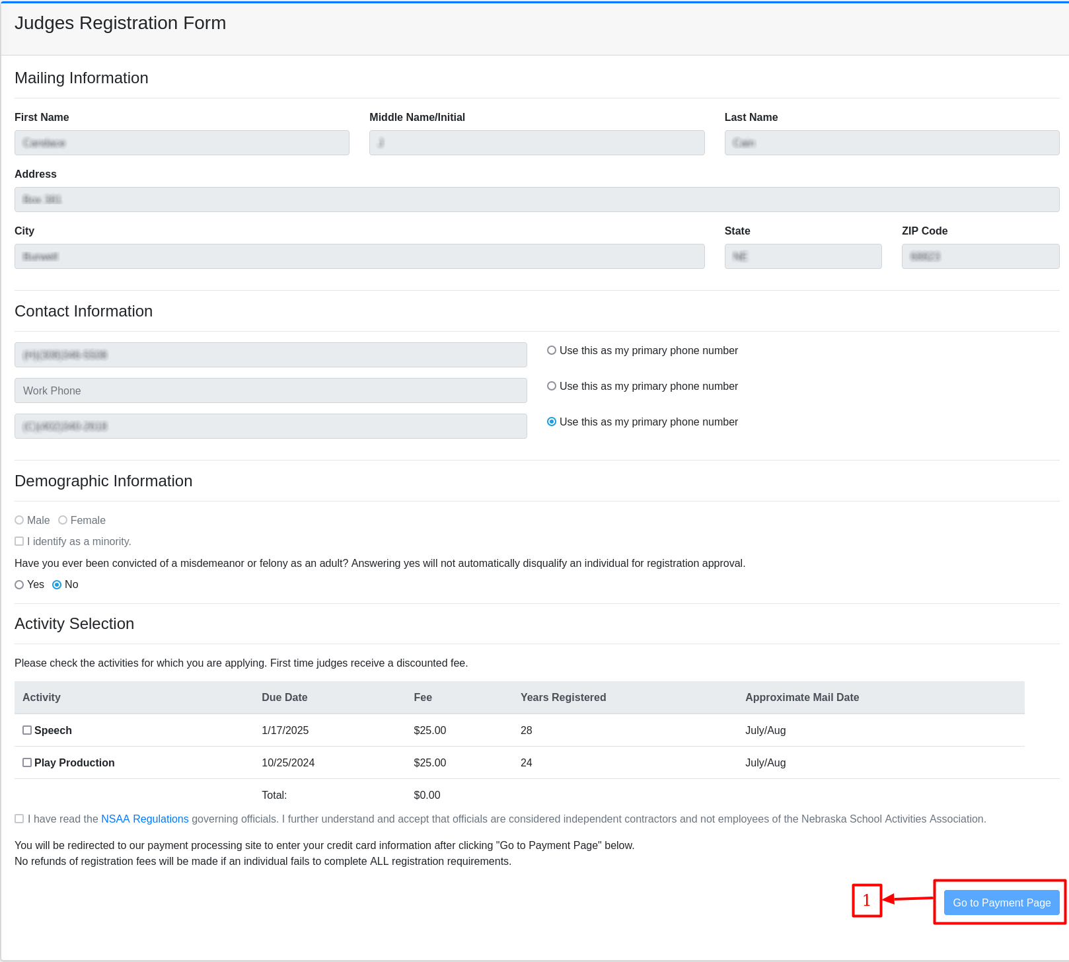Click the Work Phone input field
Screen dimensions: 1069x962
270,390
